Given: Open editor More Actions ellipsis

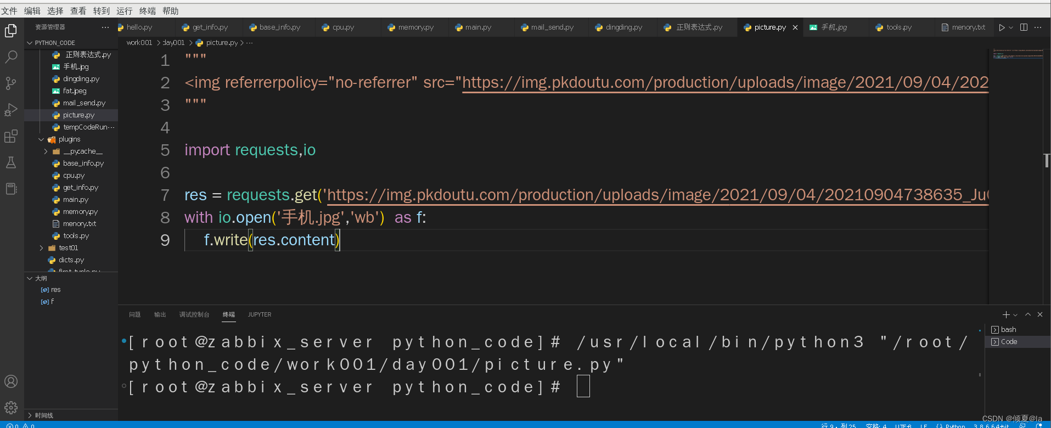Looking at the screenshot, I should (x=1038, y=27).
